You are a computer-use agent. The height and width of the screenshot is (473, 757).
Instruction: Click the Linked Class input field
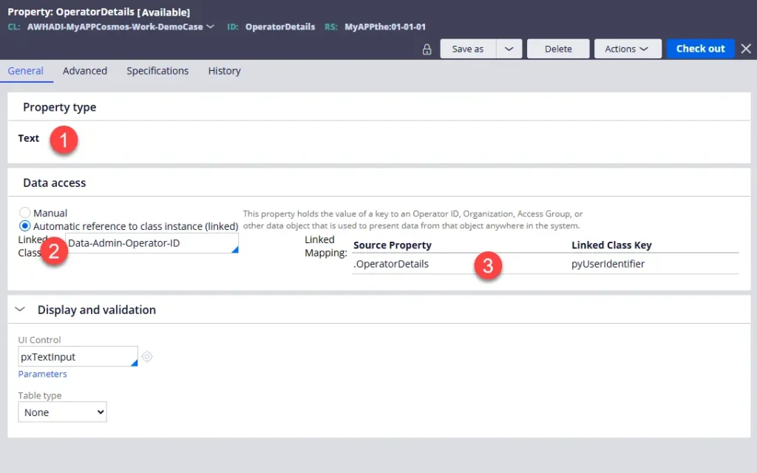click(152, 243)
